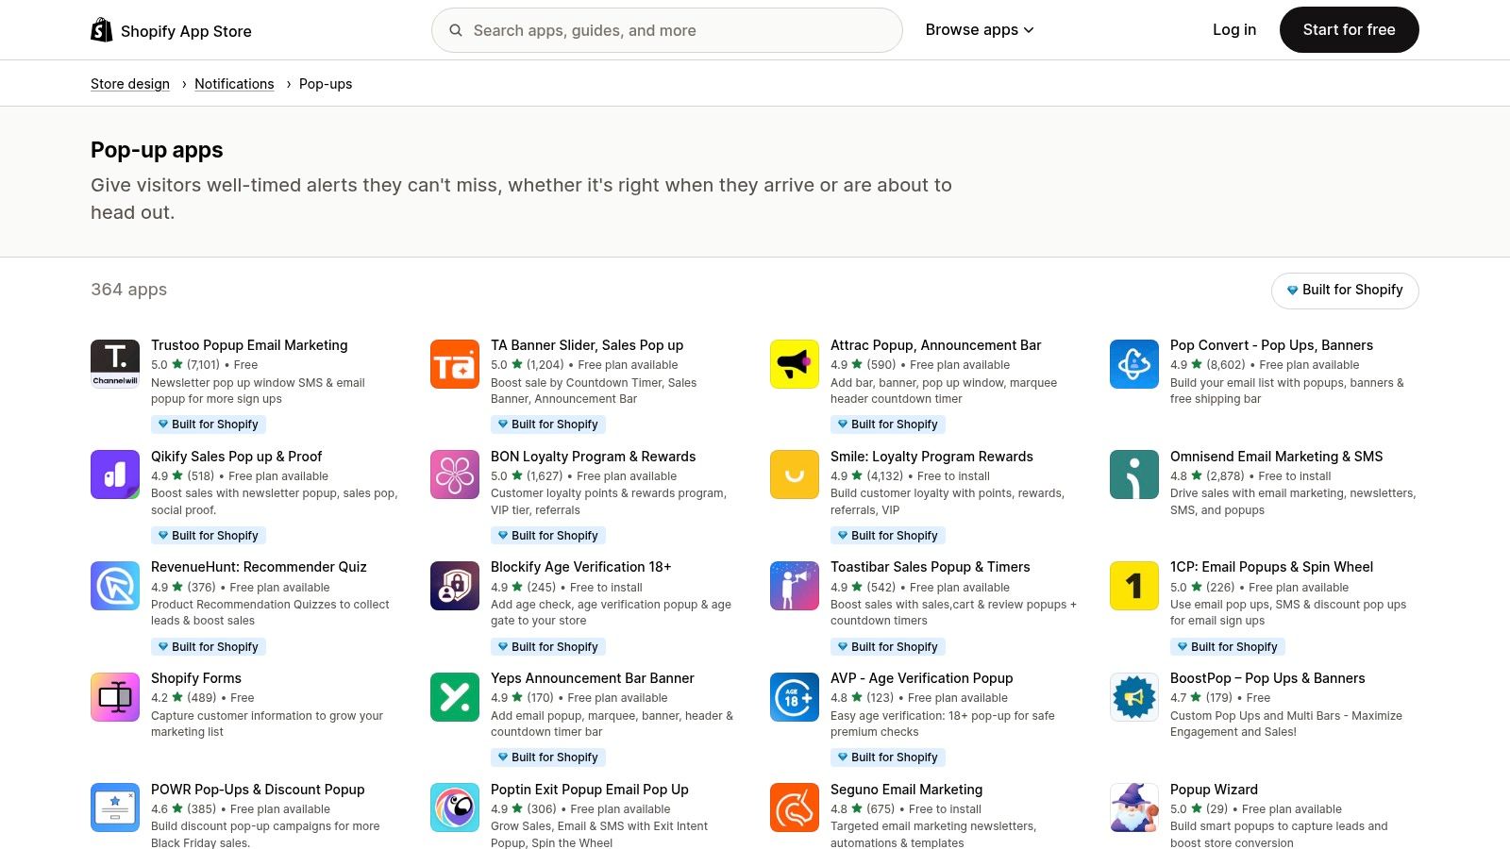1510x849 pixels.
Task: Enable Built for Shopify badge under Blockify
Action: (x=548, y=646)
